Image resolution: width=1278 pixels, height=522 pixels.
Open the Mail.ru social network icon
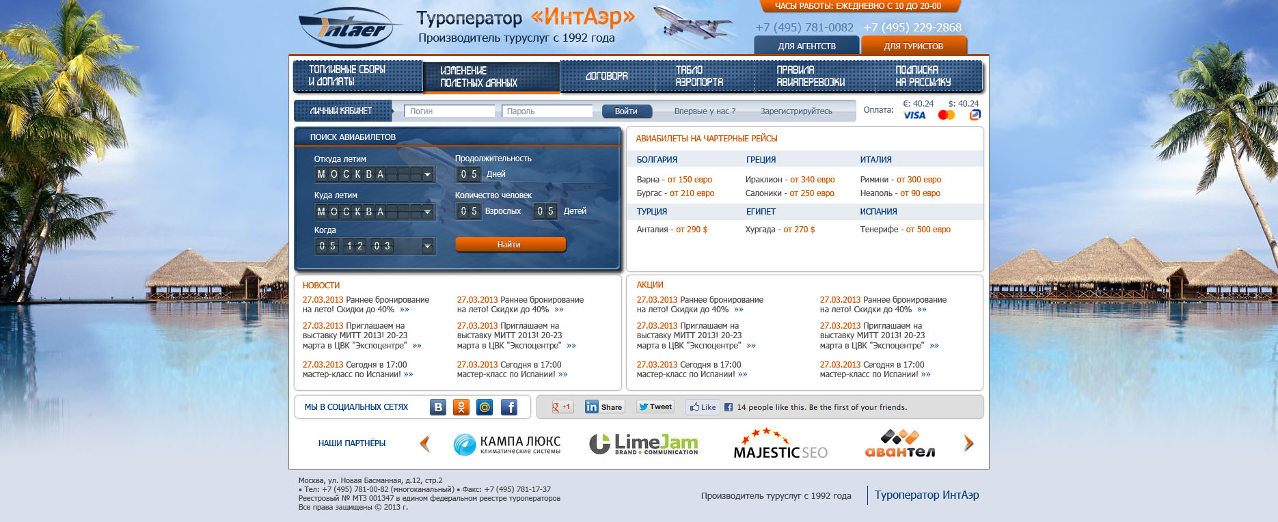point(485,407)
